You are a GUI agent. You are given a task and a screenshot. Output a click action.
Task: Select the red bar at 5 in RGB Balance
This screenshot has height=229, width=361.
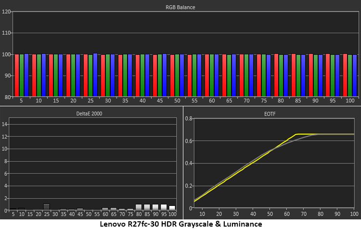17,75
